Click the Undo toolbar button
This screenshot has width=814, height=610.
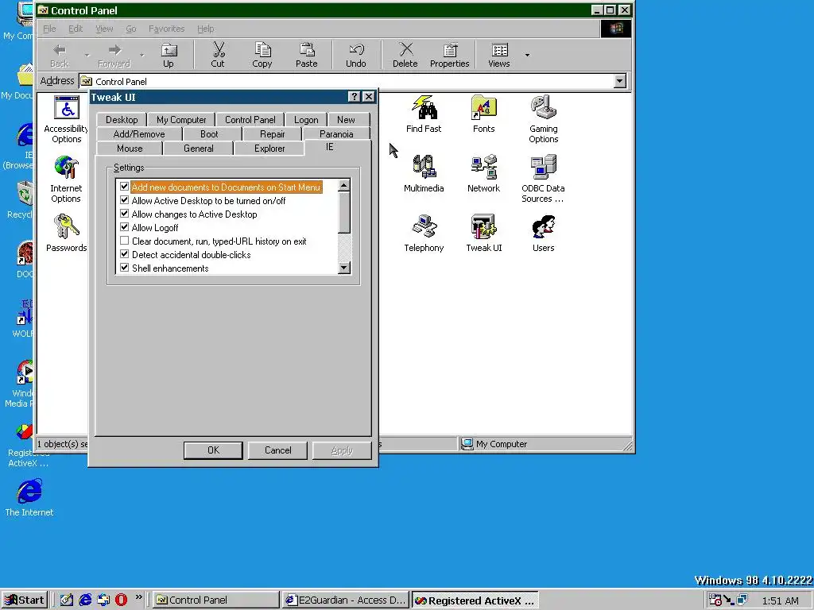pos(355,55)
